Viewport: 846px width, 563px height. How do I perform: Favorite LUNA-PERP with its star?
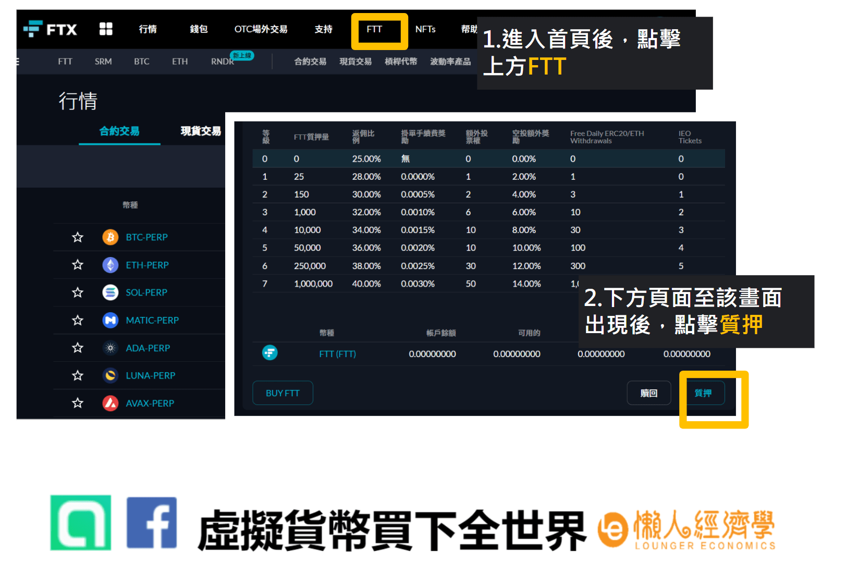click(x=78, y=376)
